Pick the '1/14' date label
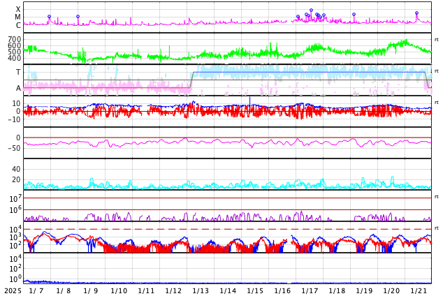This screenshot has height=296, width=443. click(228, 290)
